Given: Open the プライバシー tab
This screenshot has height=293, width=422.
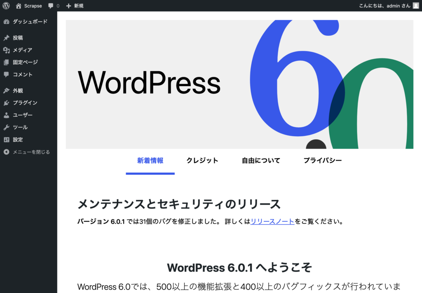Looking at the screenshot, I should (x=323, y=161).
